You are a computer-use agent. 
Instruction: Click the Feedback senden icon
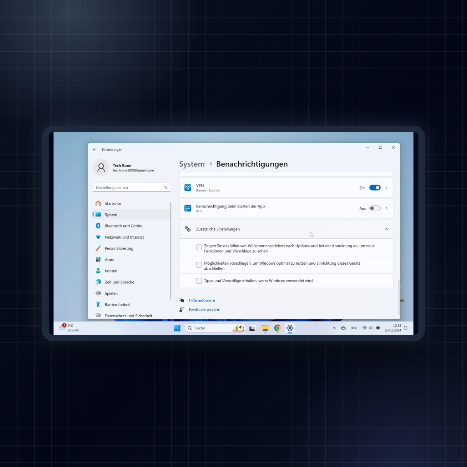182,309
